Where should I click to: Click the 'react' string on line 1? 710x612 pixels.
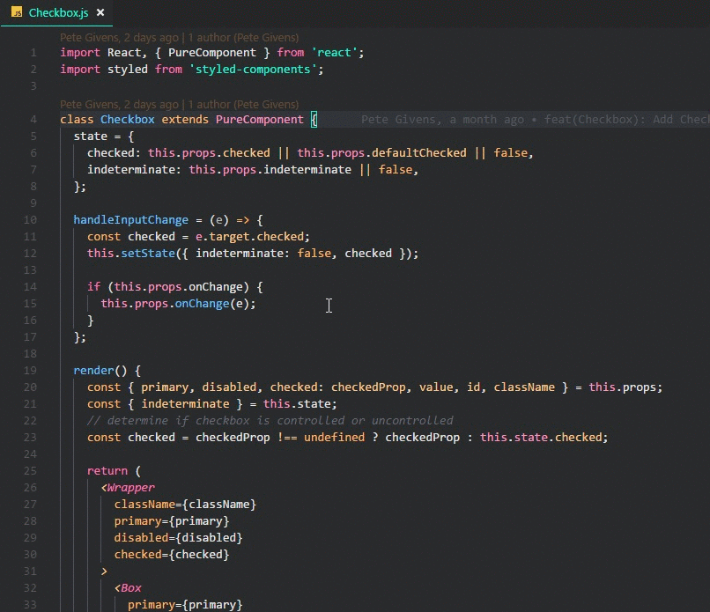[x=334, y=53]
